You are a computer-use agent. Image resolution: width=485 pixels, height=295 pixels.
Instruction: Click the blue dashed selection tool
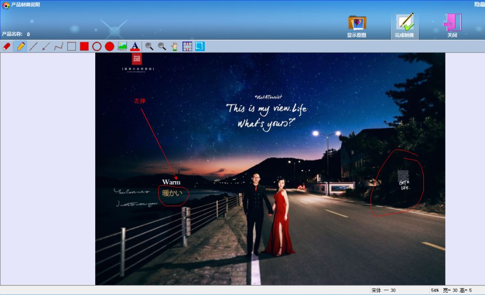pos(200,46)
